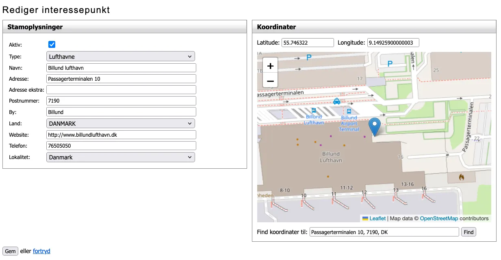
Task: Click the parking P icon near road 17
Action: tap(390, 64)
